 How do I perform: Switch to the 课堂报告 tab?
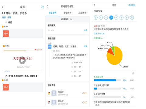click(52, 13)
